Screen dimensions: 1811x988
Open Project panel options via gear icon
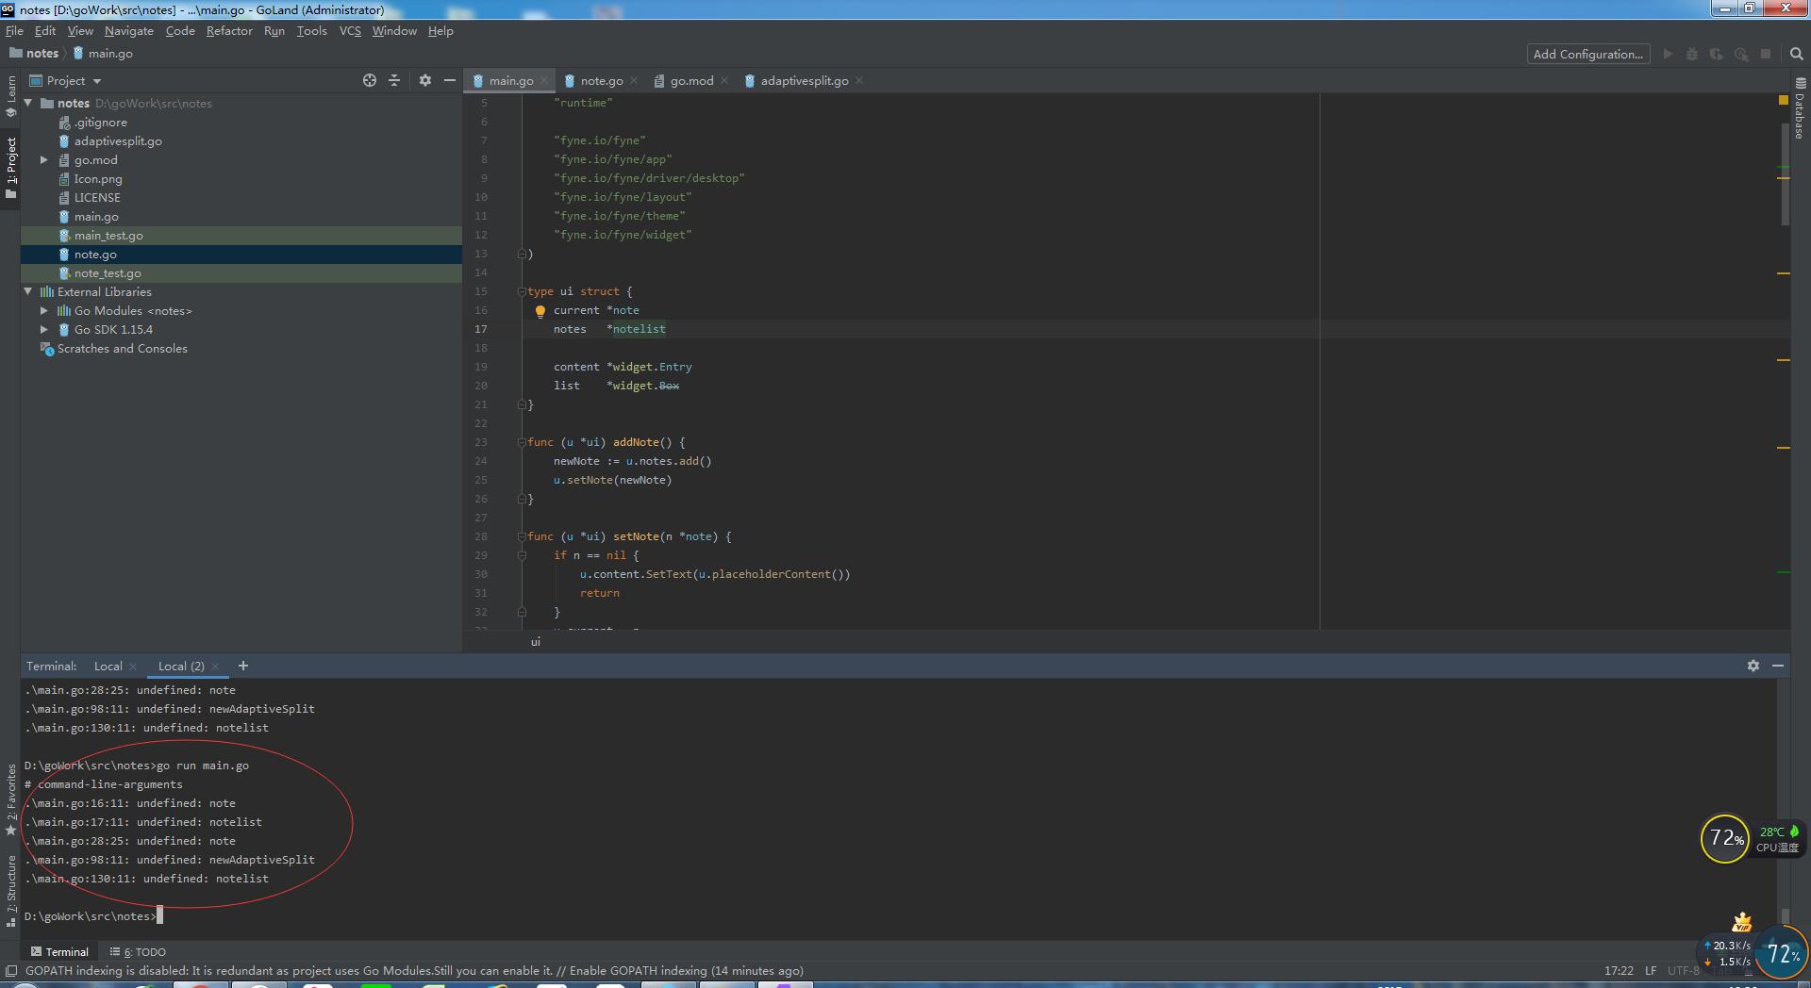424,80
